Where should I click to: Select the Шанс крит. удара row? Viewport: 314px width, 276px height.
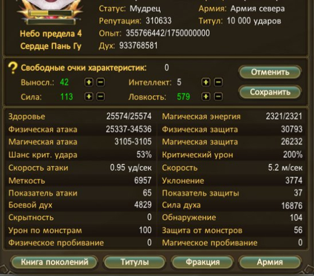pyautogui.click(x=80, y=155)
